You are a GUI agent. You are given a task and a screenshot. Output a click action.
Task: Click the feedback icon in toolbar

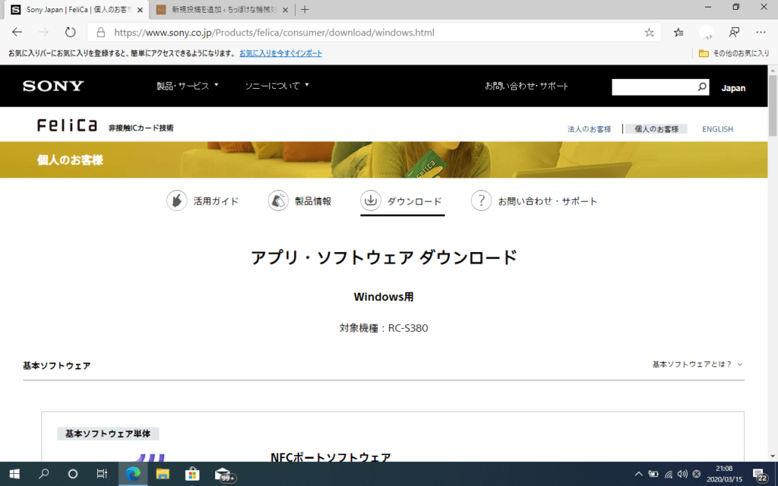(x=734, y=33)
